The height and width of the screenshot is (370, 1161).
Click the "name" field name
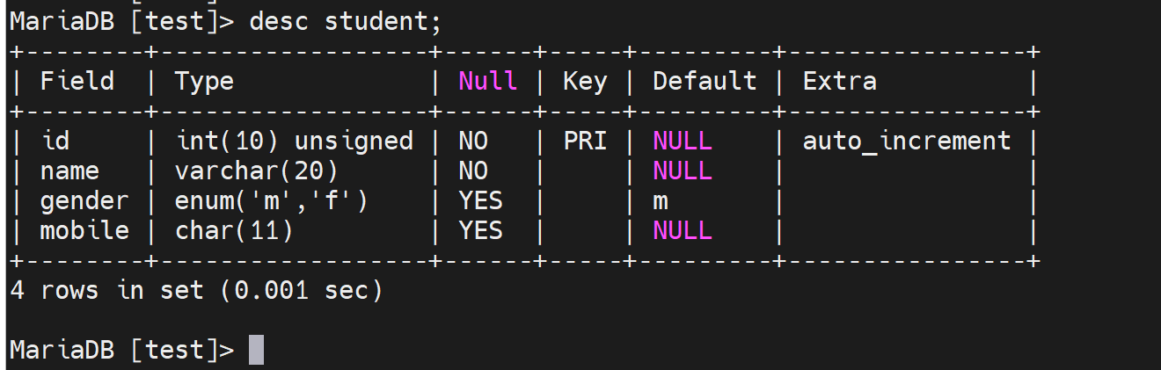69,170
